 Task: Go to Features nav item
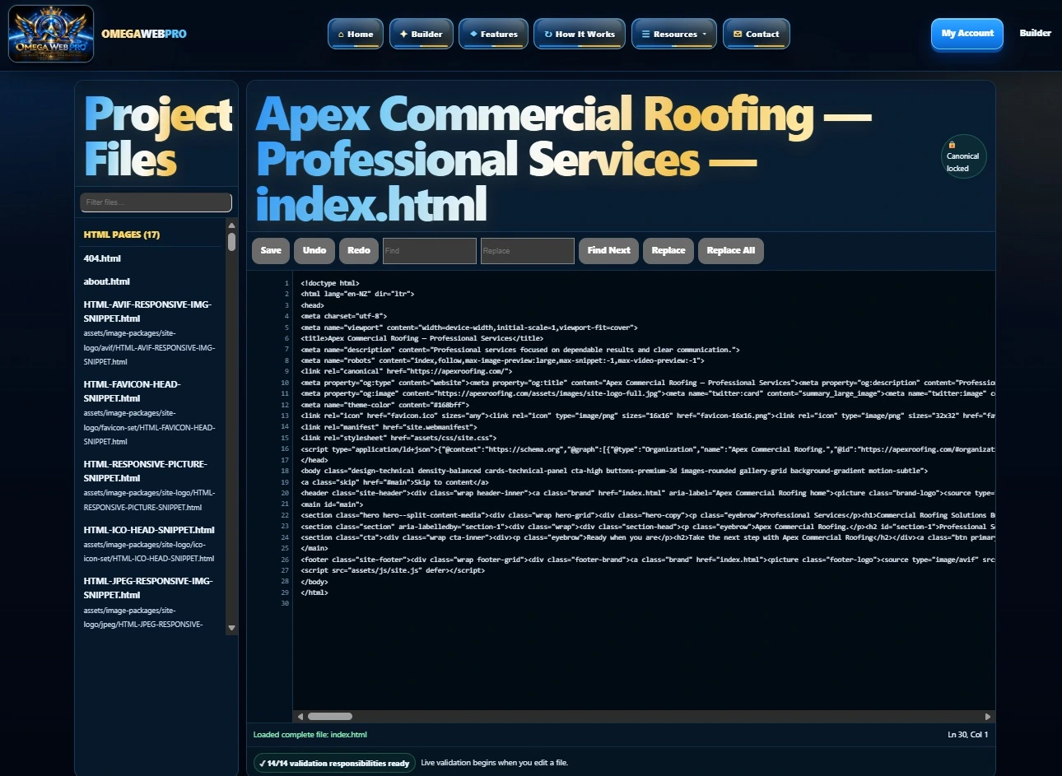click(493, 34)
